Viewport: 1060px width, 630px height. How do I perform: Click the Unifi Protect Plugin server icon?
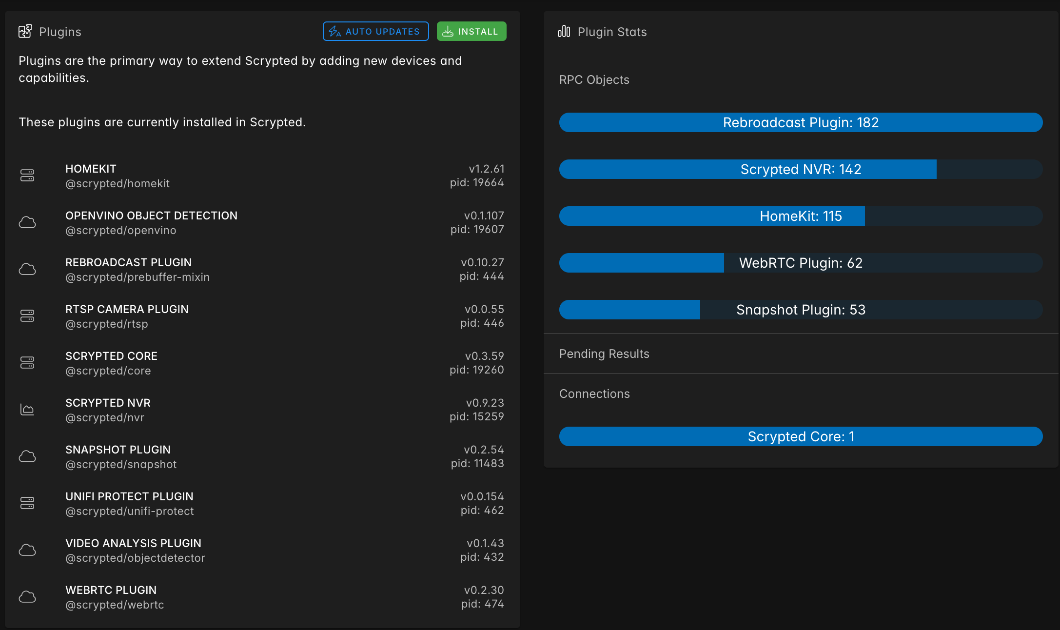[x=27, y=503]
